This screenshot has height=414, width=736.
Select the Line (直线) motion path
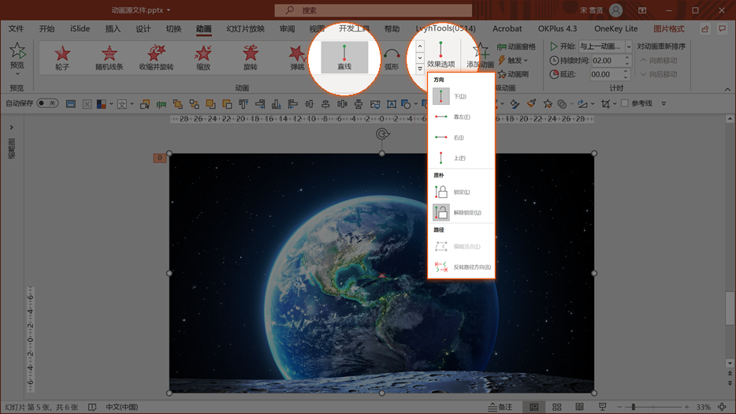point(344,58)
